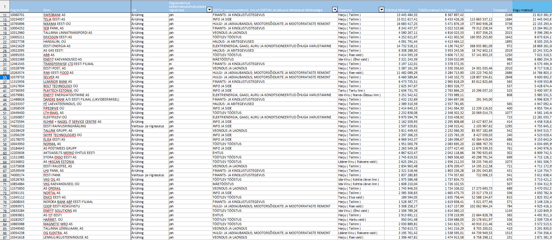Select the EESTI PANK name cell
552x240 pixels.
coord(52,175)
